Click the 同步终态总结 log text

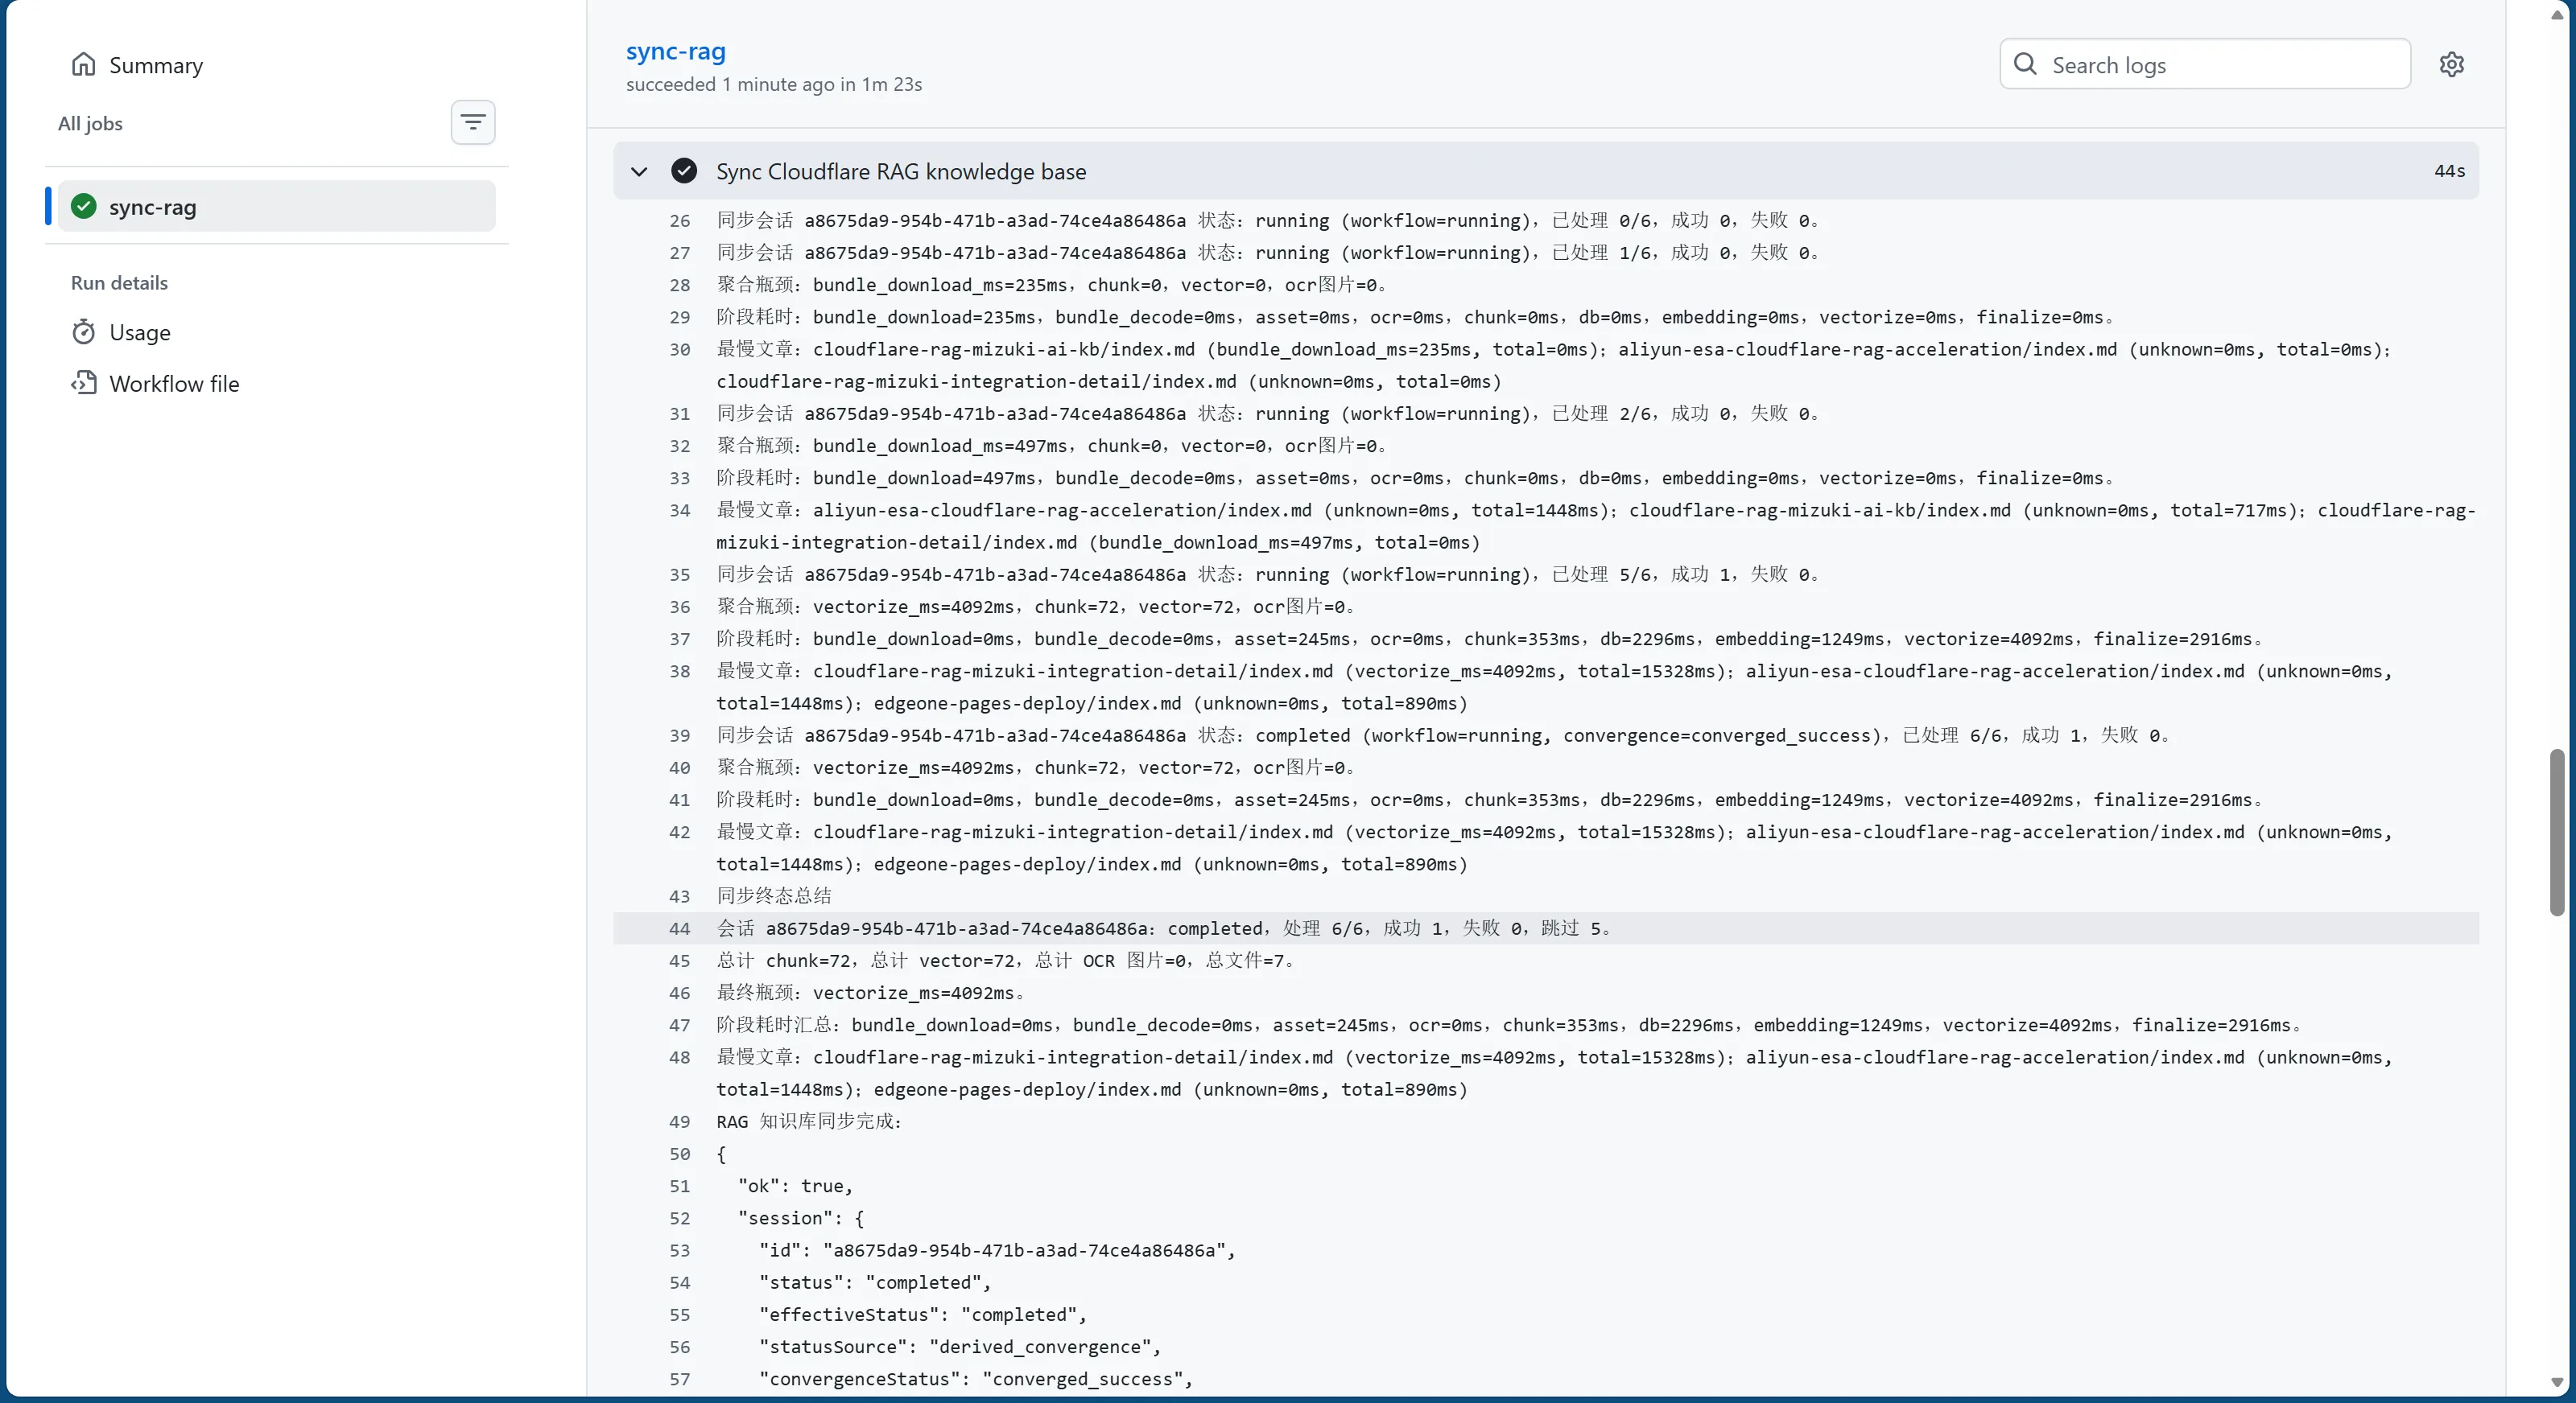point(774,896)
